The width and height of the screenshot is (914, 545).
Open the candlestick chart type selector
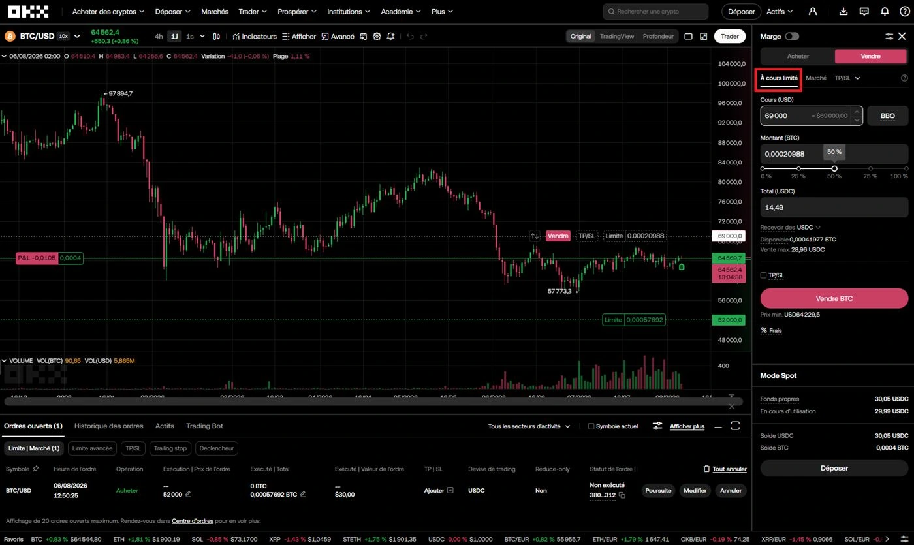coord(217,37)
